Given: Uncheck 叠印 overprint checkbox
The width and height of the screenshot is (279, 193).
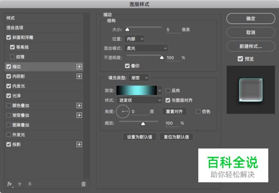Looking at the screenshot, I should pos(127,66).
